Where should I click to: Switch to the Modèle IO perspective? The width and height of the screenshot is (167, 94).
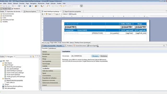click(16, 9)
